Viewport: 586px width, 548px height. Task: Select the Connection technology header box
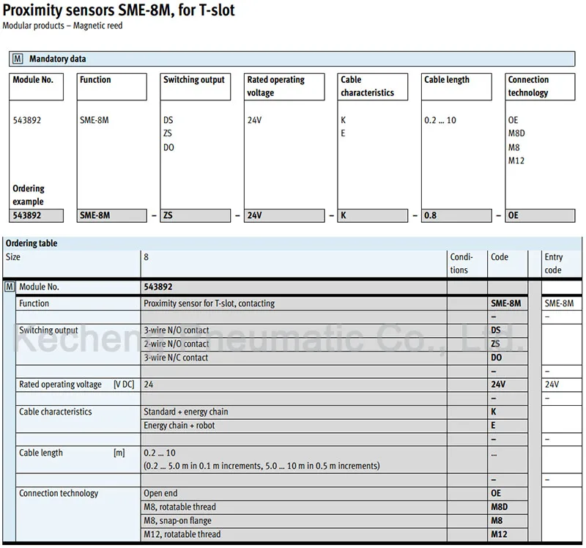[x=540, y=86]
